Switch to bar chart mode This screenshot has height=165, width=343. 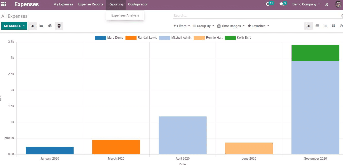point(33,26)
